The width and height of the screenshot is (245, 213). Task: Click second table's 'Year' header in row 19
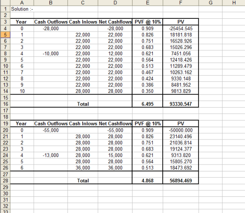[22, 123]
